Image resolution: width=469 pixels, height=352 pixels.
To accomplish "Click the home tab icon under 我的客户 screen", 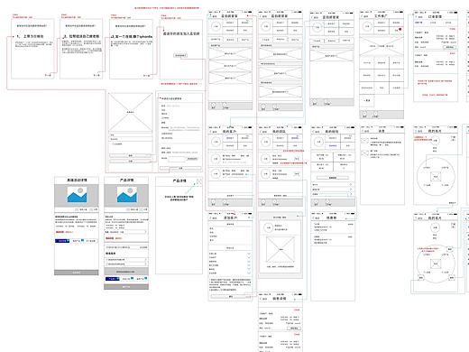I will click(213, 202).
